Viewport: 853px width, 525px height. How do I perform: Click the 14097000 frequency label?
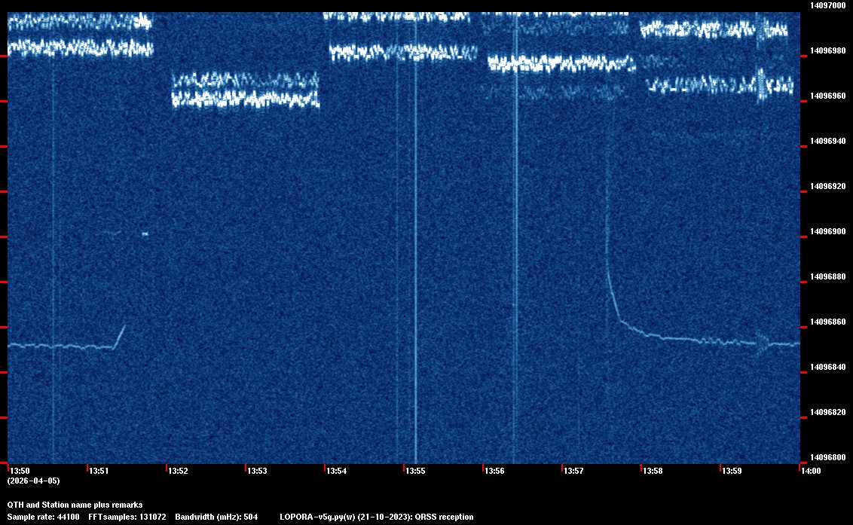pos(827,5)
